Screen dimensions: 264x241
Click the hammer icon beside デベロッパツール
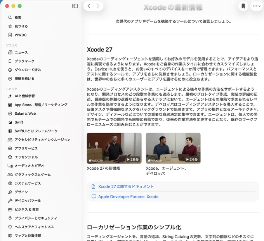(x=10, y=201)
